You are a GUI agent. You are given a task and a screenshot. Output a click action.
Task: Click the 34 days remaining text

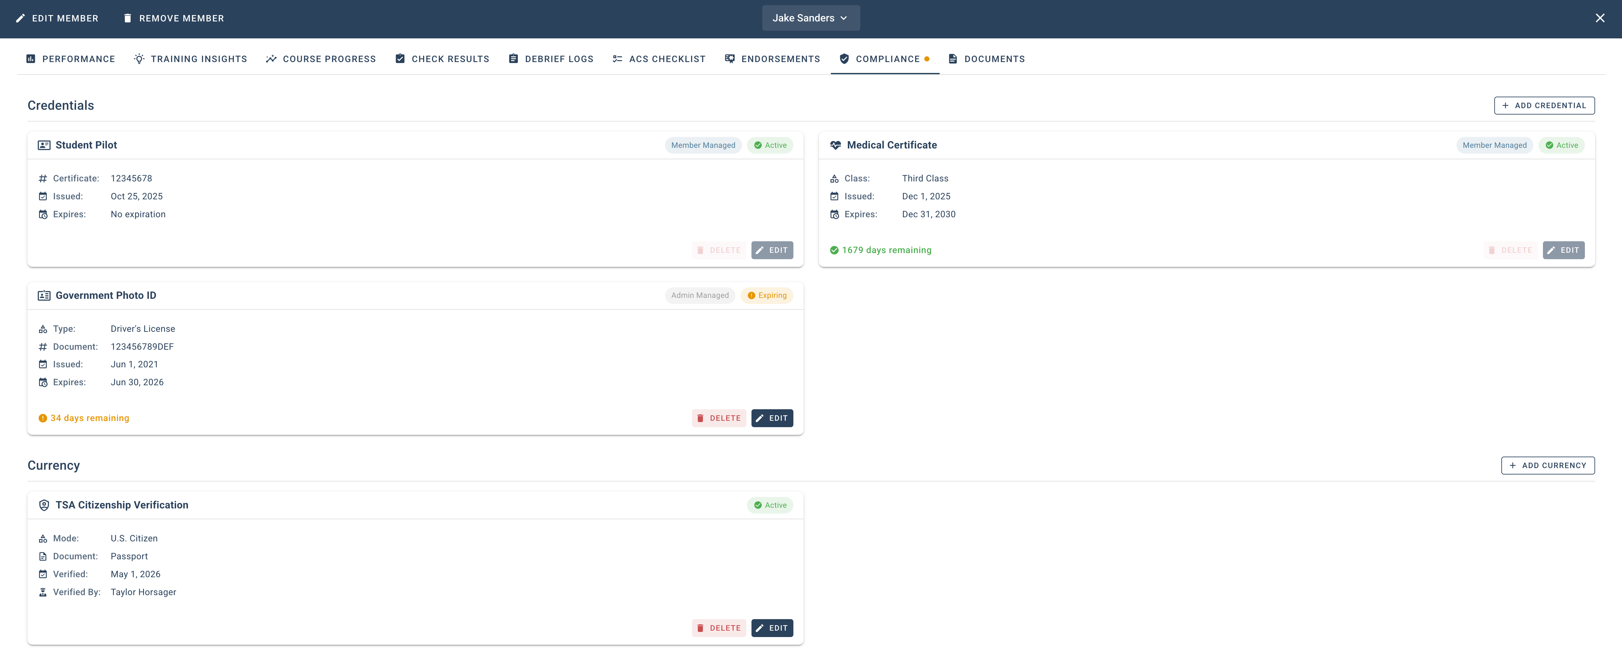(x=89, y=418)
